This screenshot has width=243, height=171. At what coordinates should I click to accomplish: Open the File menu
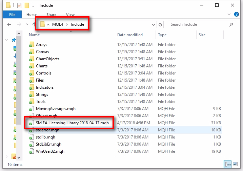12,15
